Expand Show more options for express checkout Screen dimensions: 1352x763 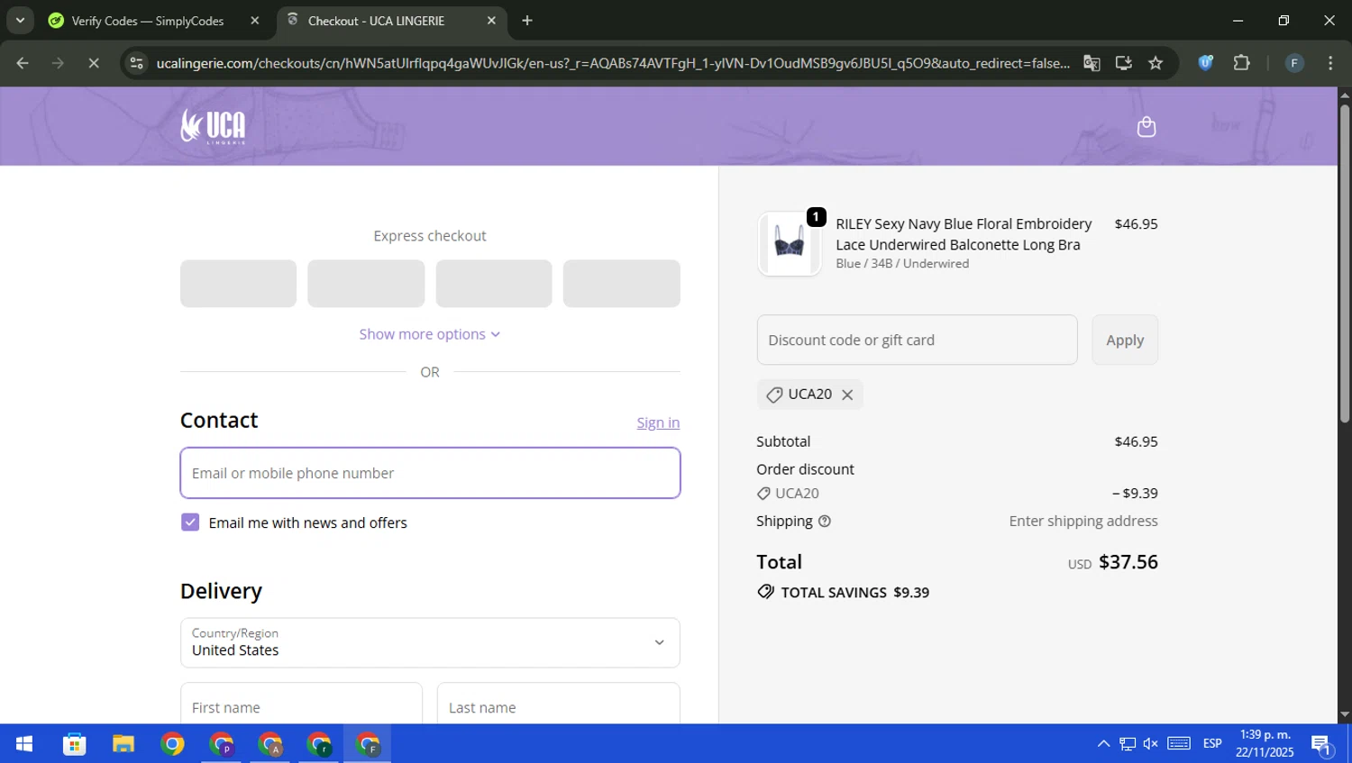[430, 334]
